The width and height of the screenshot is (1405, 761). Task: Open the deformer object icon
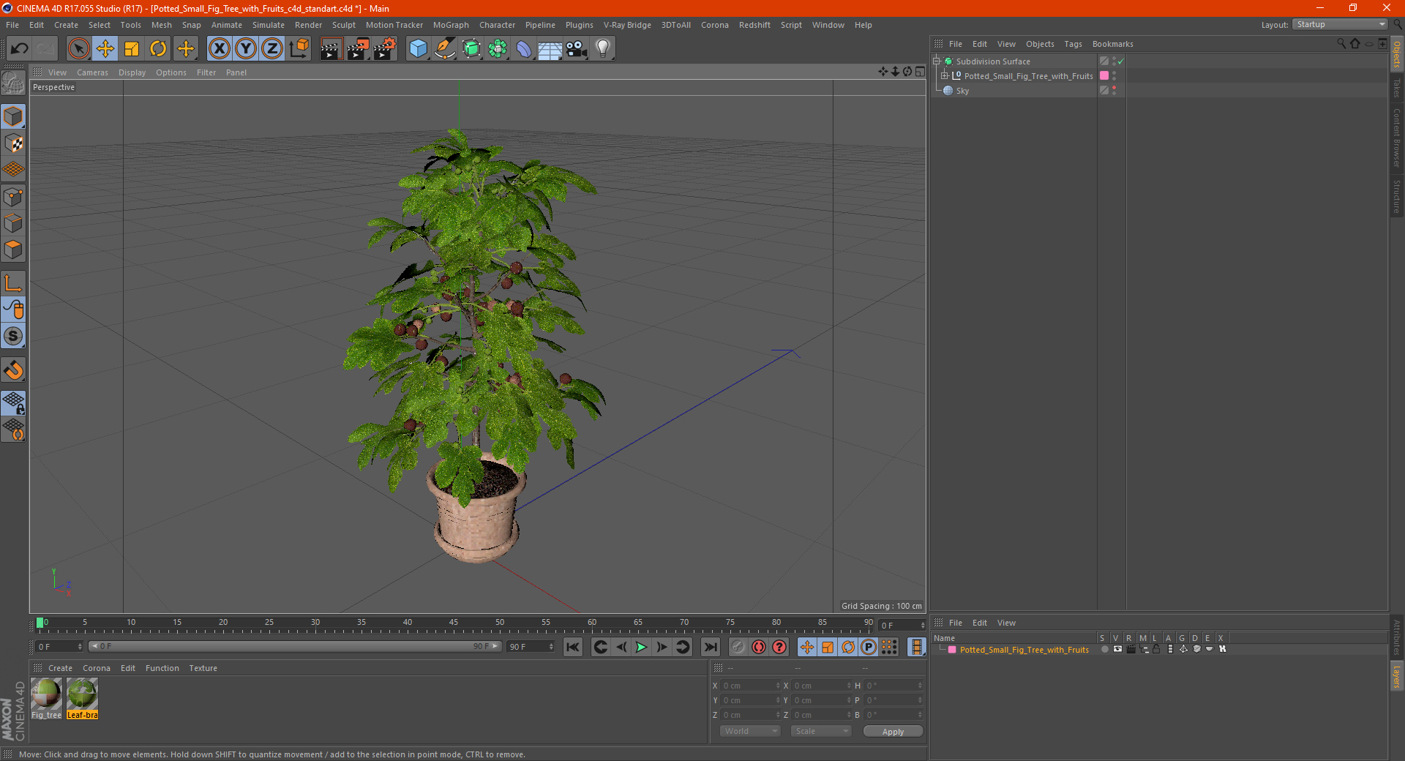click(524, 49)
